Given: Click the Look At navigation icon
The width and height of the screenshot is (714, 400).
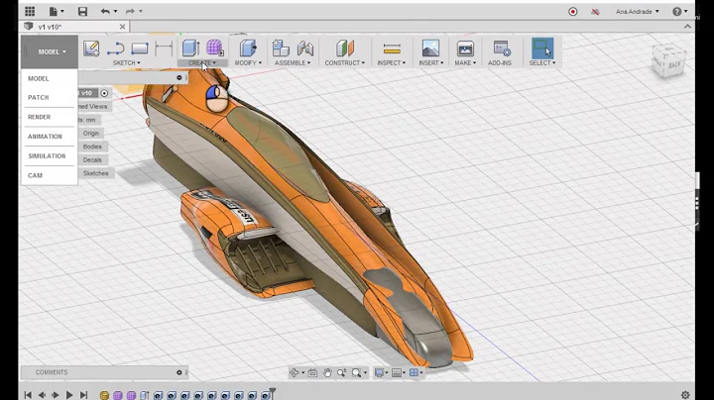Looking at the screenshot, I should pyautogui.click(x=312, y=372).
